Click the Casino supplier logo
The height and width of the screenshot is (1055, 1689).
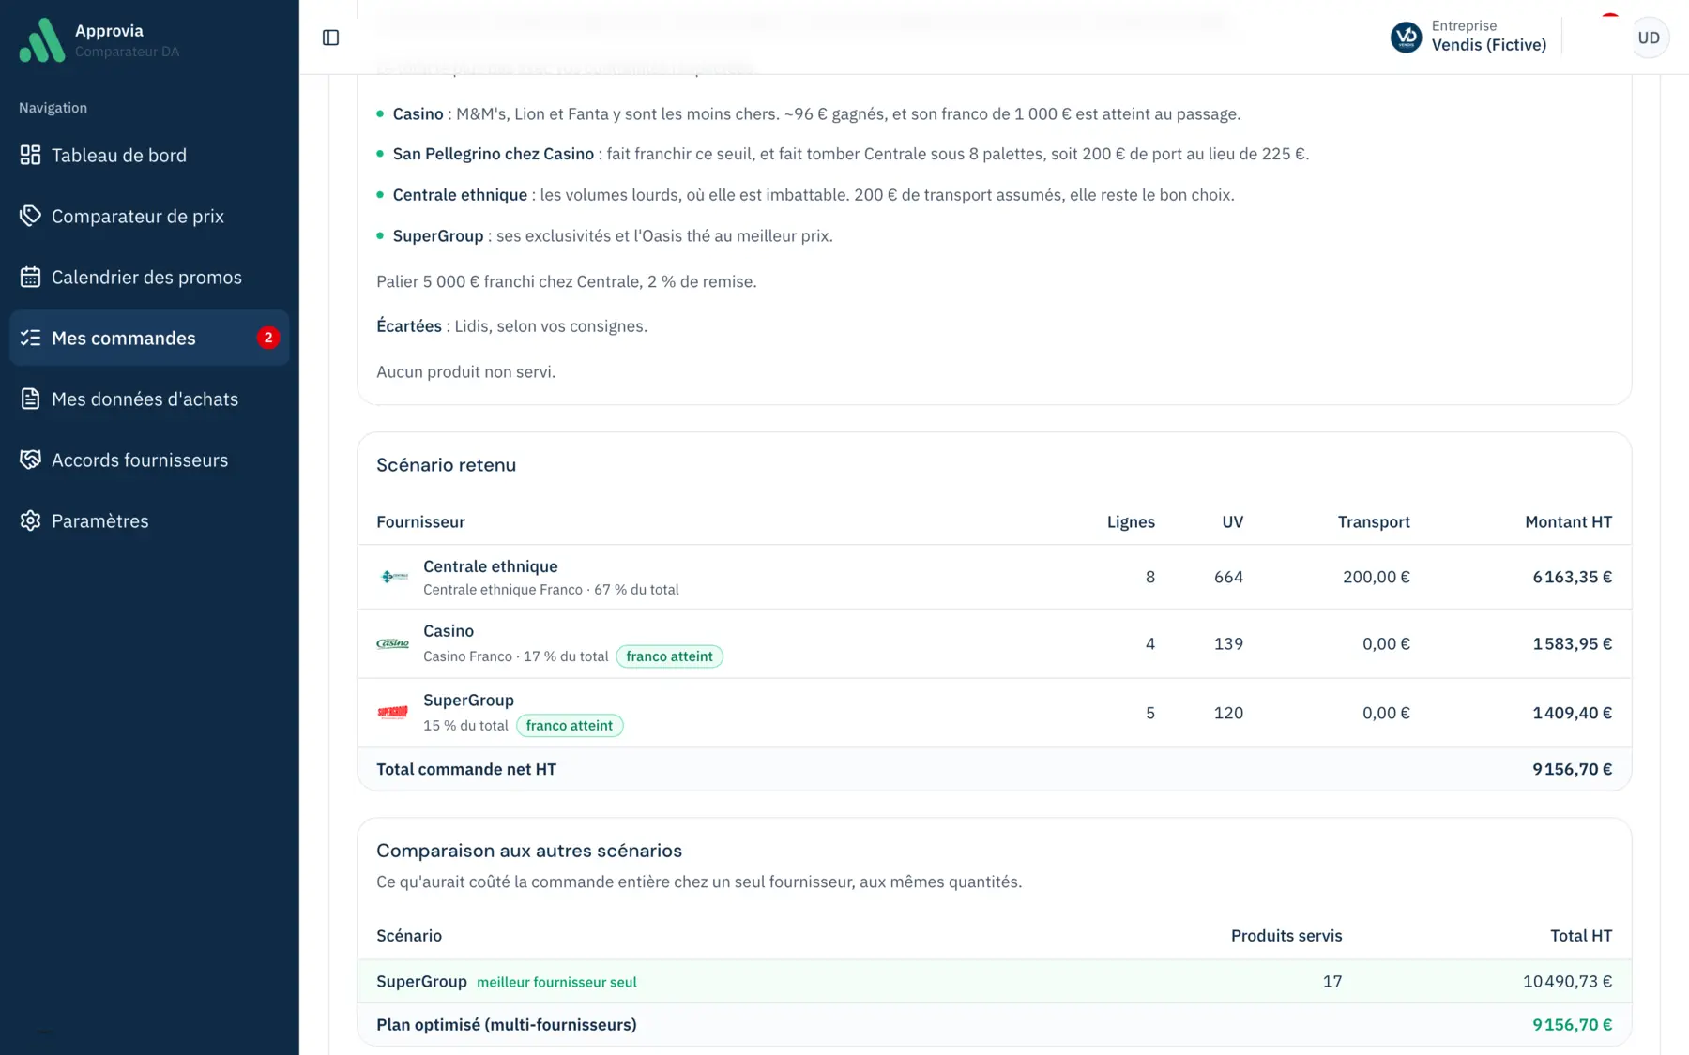[393, 643]
